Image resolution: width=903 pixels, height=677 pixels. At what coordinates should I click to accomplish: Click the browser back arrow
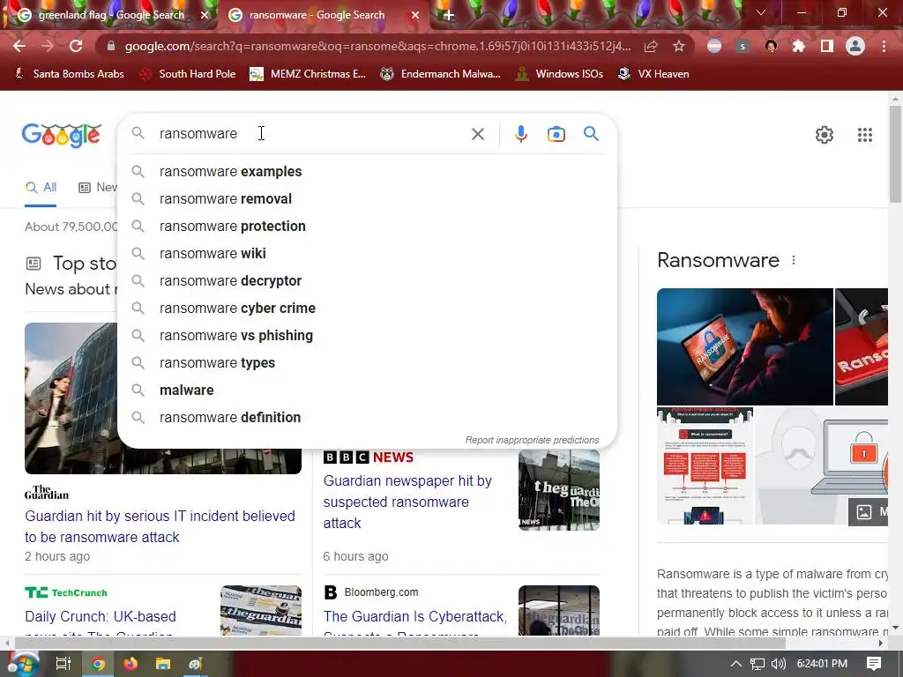point(19,46)
